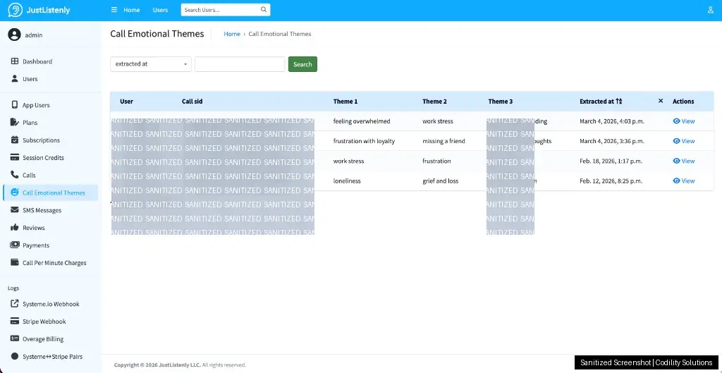Click the sort arrows beside Extracted at
This screenshot has width=722, height=373.
click(619, 102)
